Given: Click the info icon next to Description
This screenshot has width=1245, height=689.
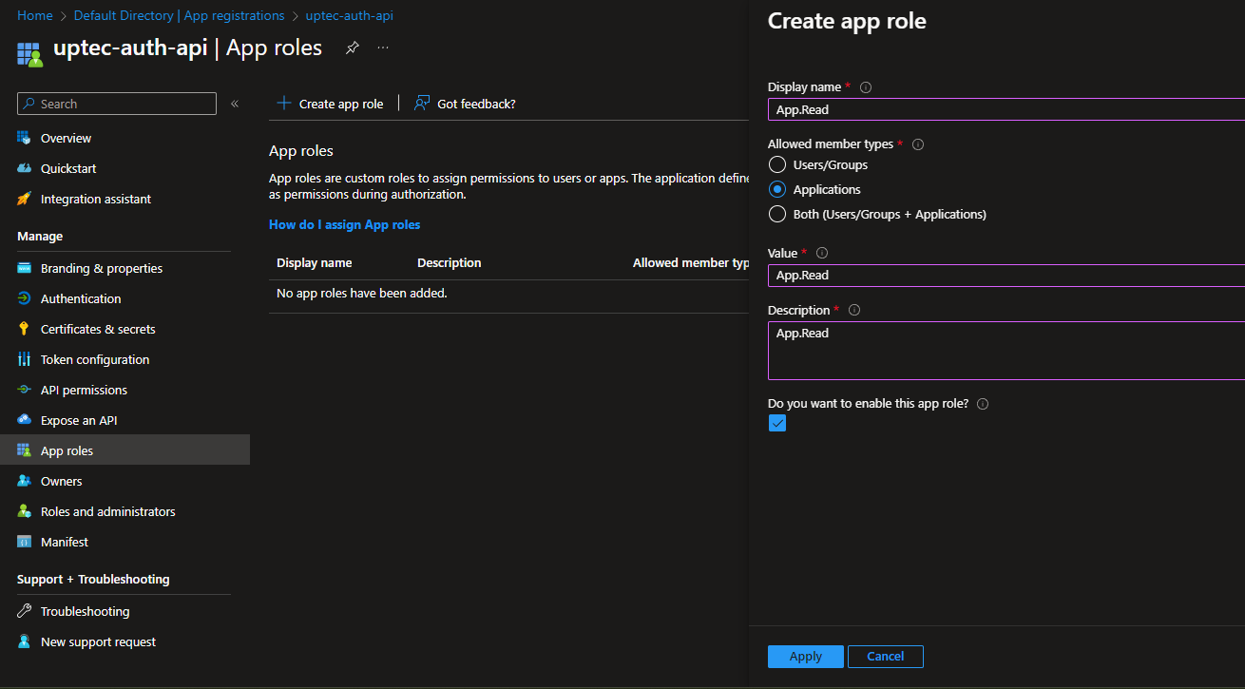Looking at the screenshot, I should (854, 311).
